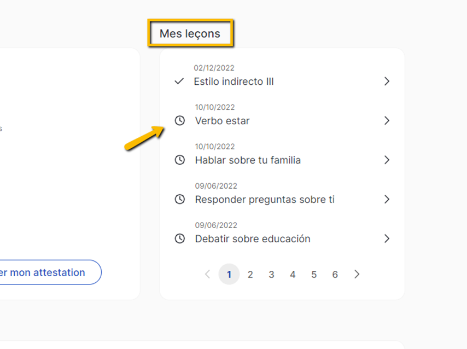
Task: Click chevron for Responder preguntas sobre ti
Action: coord(387,200)
